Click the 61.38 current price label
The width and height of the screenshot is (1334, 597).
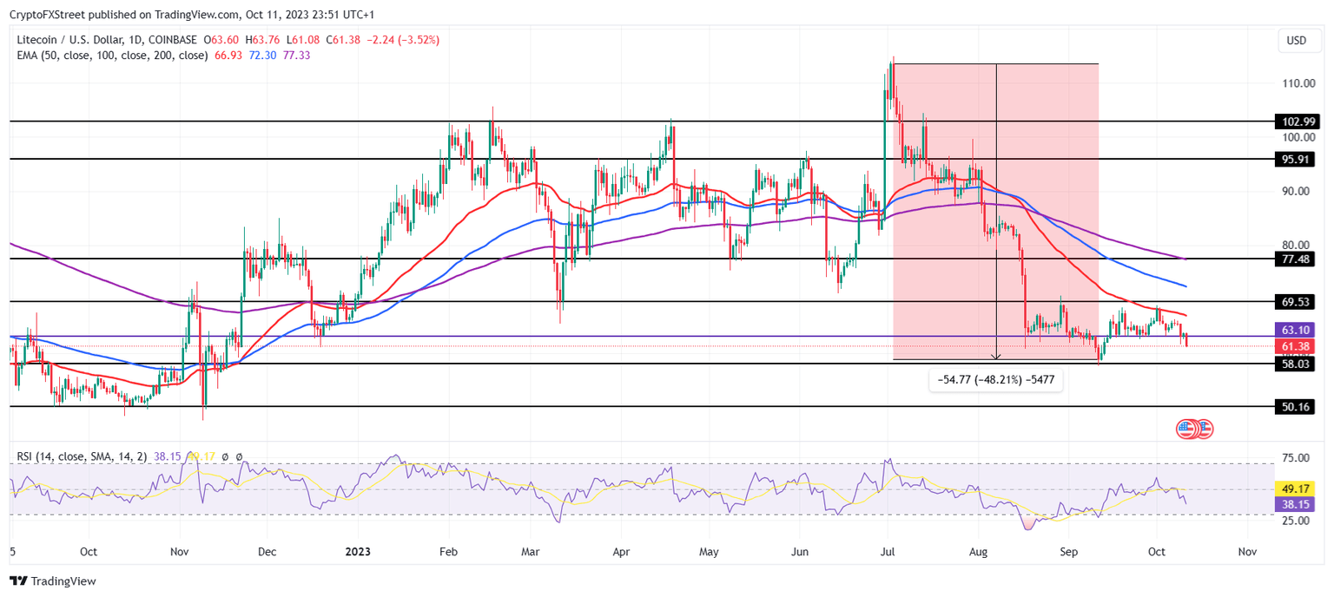(x=1294, y=346)
